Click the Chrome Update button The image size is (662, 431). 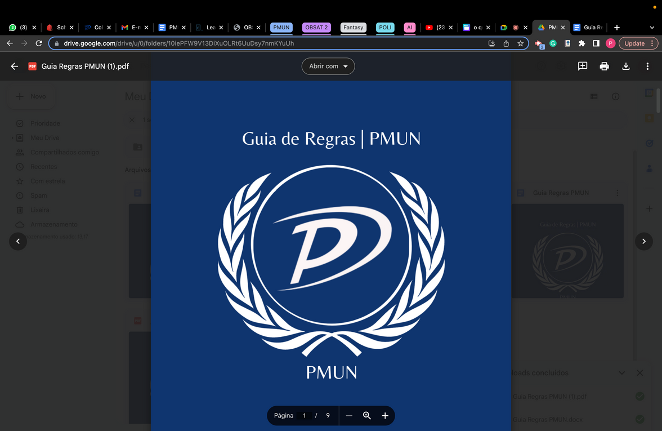[x=638, y=43]
